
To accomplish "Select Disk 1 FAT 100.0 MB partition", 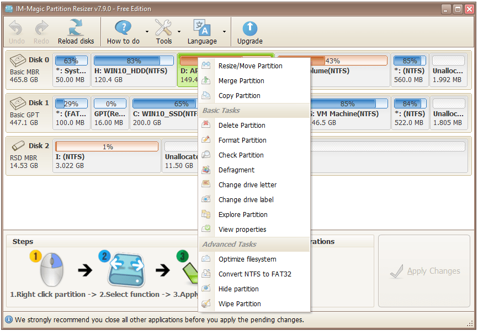I will [71, 113].
